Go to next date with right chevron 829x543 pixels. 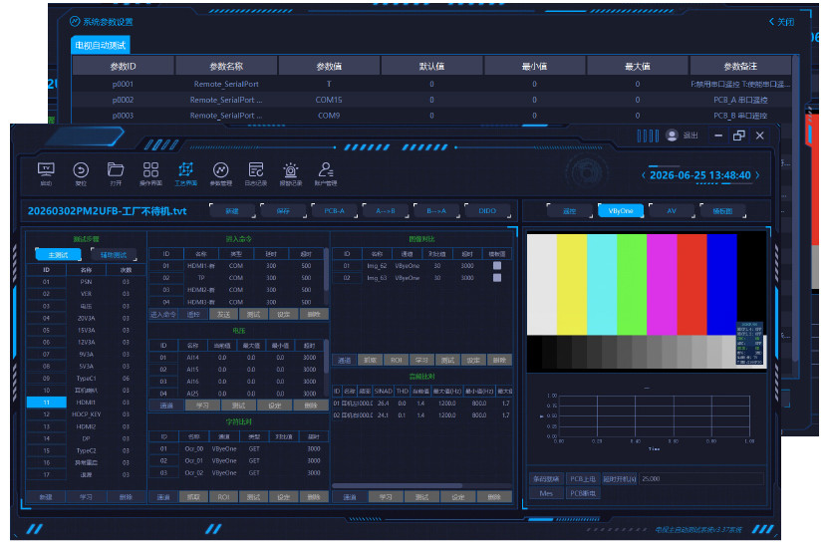[x=757, y=175]
